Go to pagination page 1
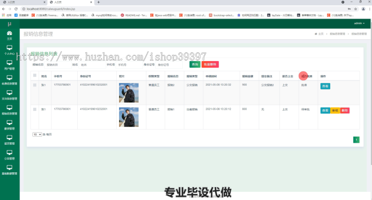This screenshot has height=200, width=372. click(x=356, y=140)
